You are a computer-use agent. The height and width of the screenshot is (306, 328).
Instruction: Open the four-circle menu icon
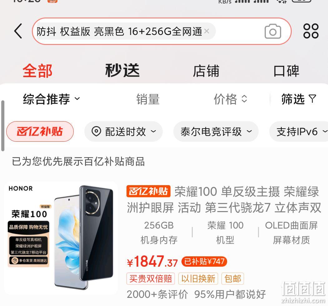(x=311, y=31)
